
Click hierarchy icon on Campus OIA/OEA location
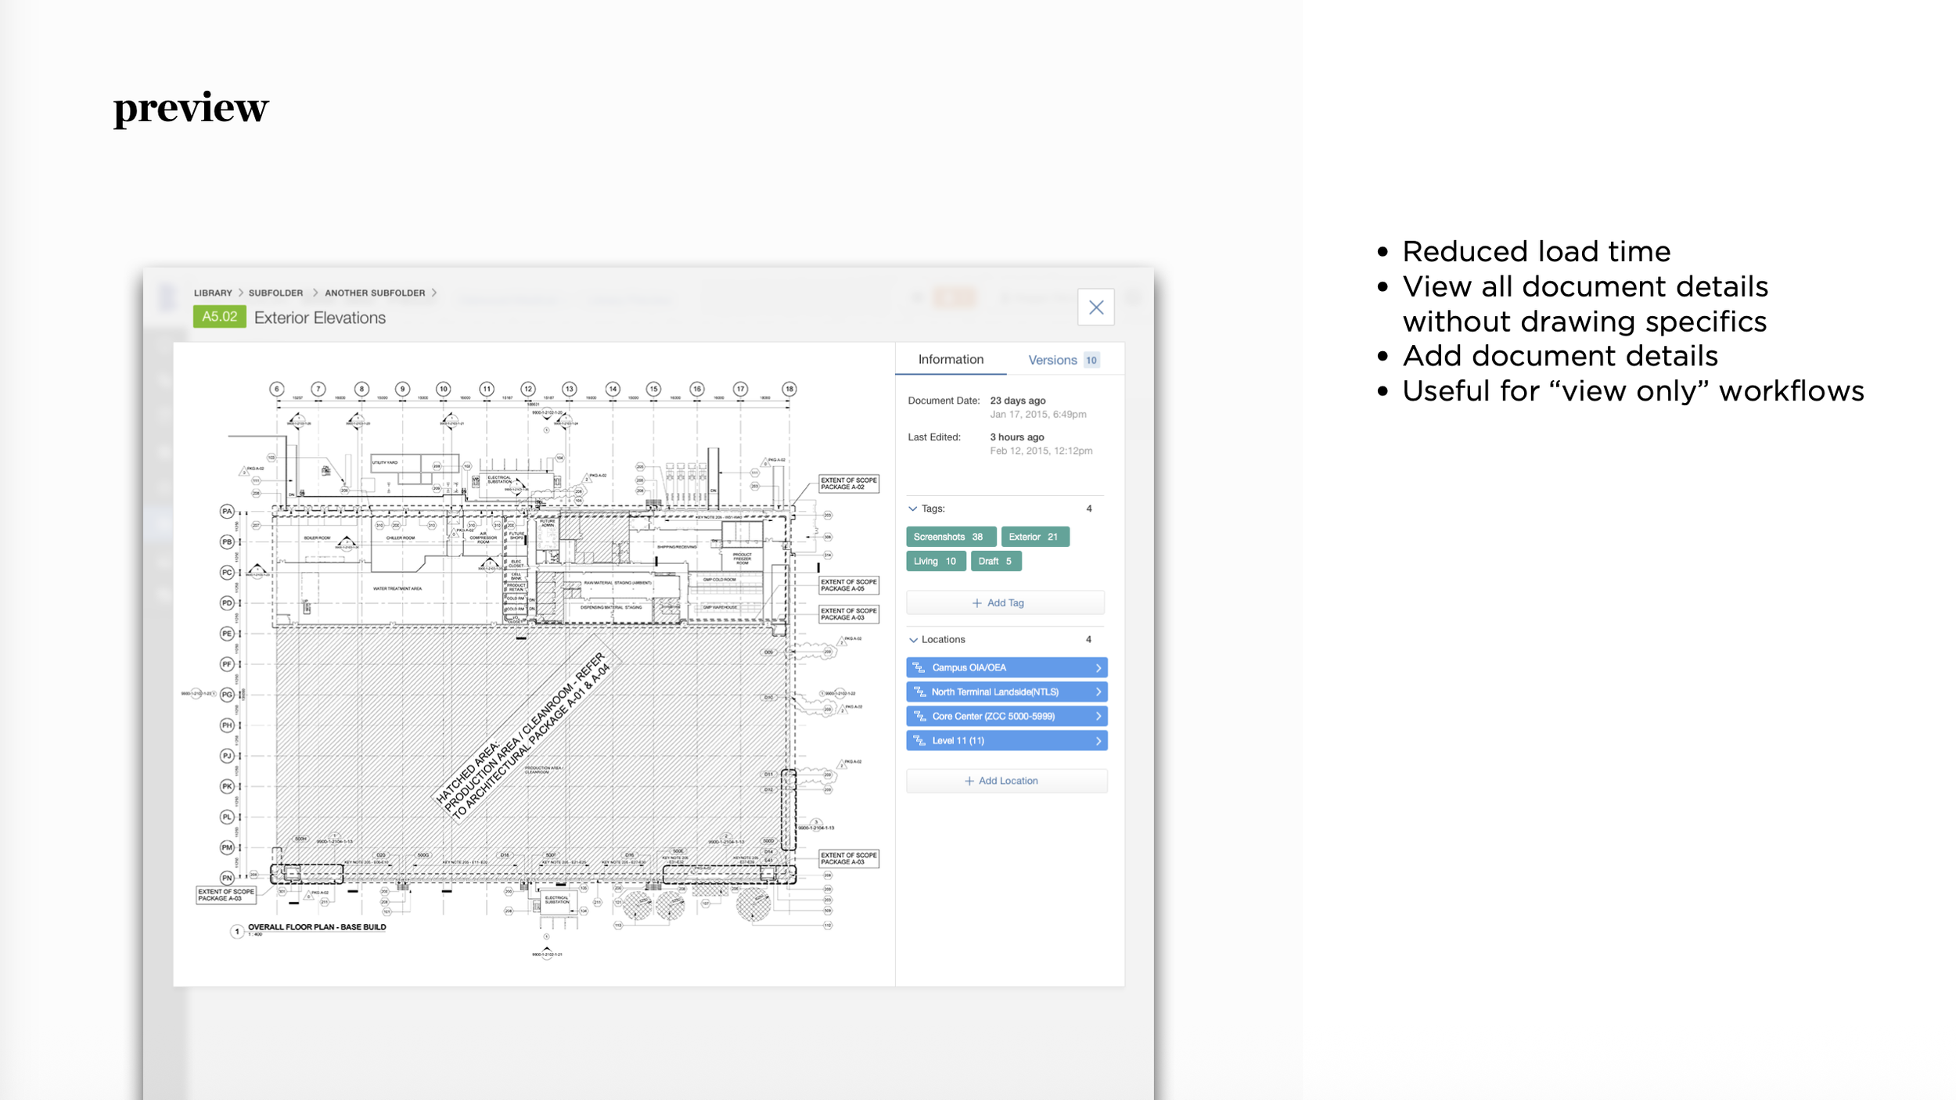click(x=919, y=667)
